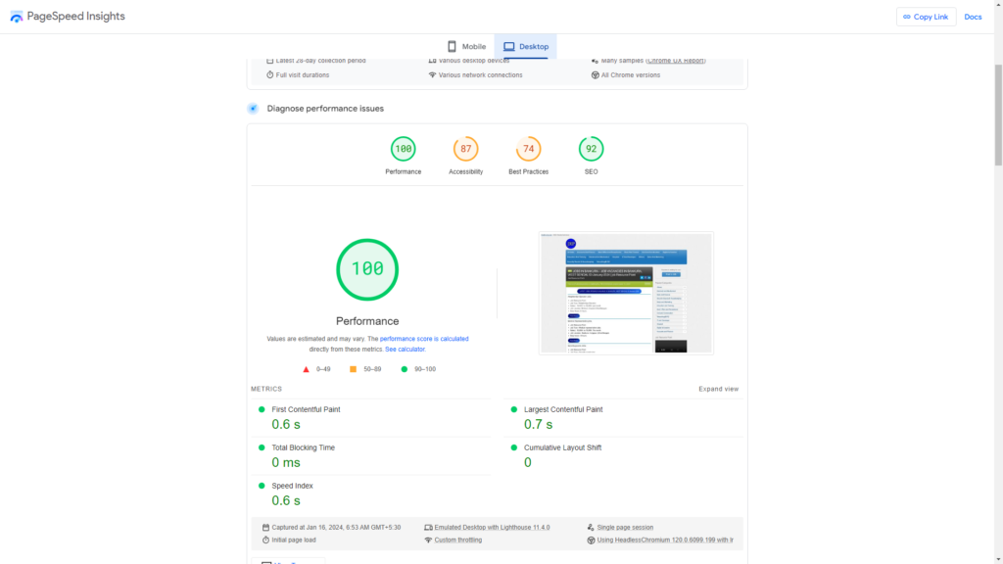
Task: Click the 'Captured at Jan 16, 2024' timestamp text
Action: click(x=337, y=528)
